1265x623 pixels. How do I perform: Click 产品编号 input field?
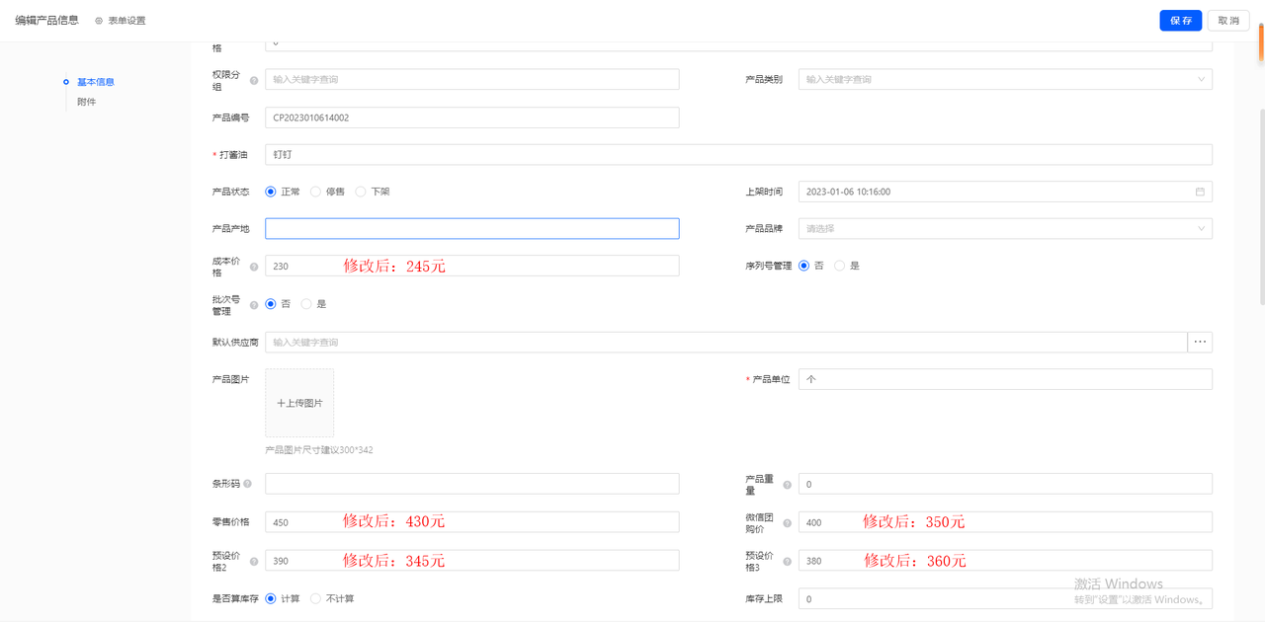(x=472, y=117)
